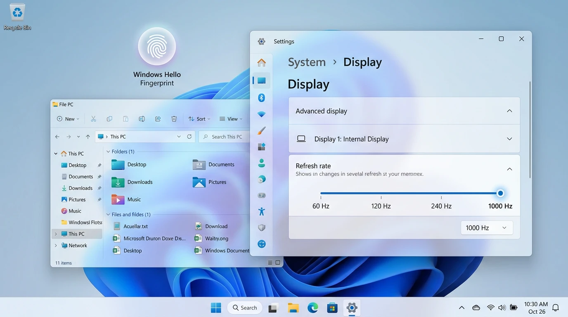This screenshot has height=317, width=568.
Task: Click the Bluetooth icon in Settings sidebar
Action: pyautogui.click(x=261, y=98)
